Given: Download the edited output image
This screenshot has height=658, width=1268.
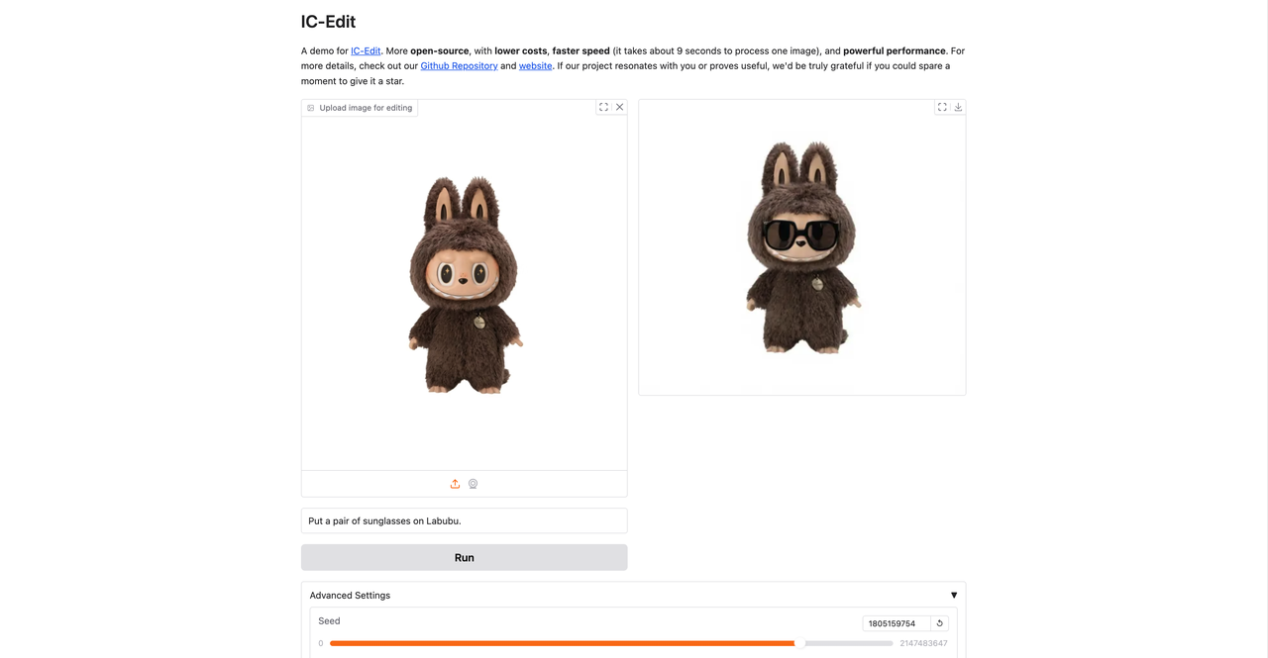Looking at the screenshot, I should (958, 107).
